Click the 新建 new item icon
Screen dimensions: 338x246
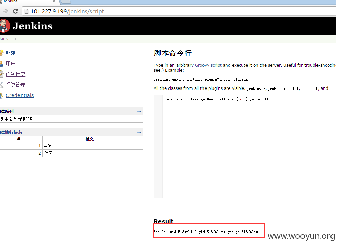[x=1, y=53]
